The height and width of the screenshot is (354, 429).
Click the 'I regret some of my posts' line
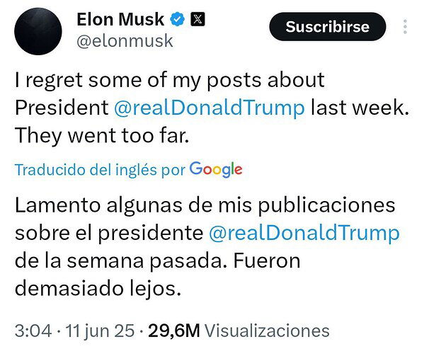[x=170, y=81]
